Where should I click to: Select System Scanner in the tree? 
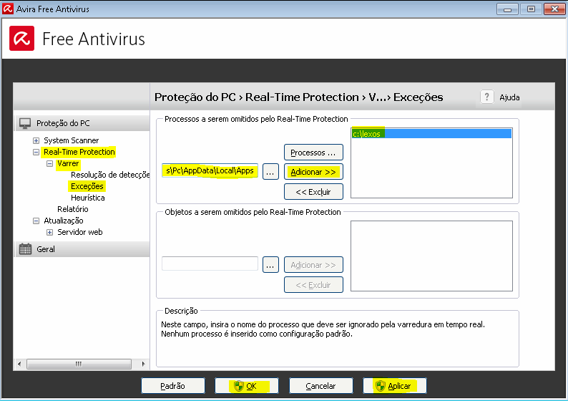(71, 140)
